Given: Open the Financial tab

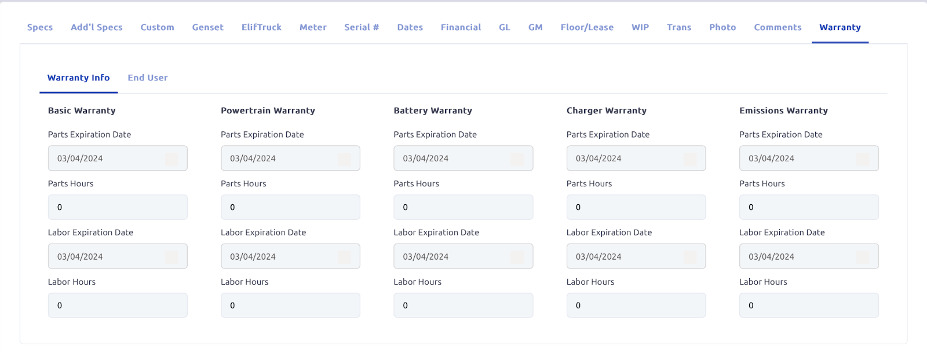Looking at the screenshot, I should pyautogui.click(x=461, y=27).
